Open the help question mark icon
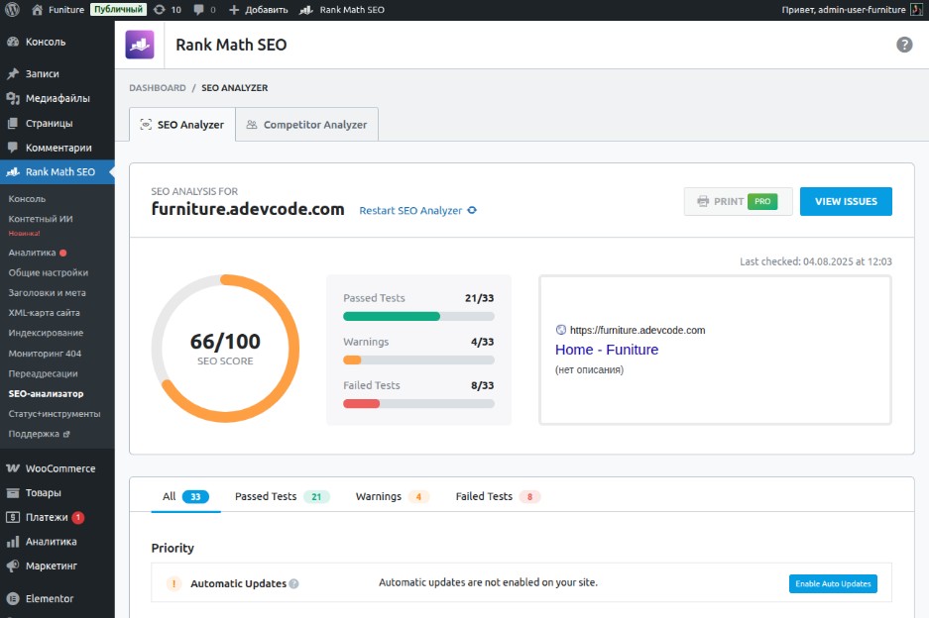This screenshot has width=929, height=618. pos(904,45)
